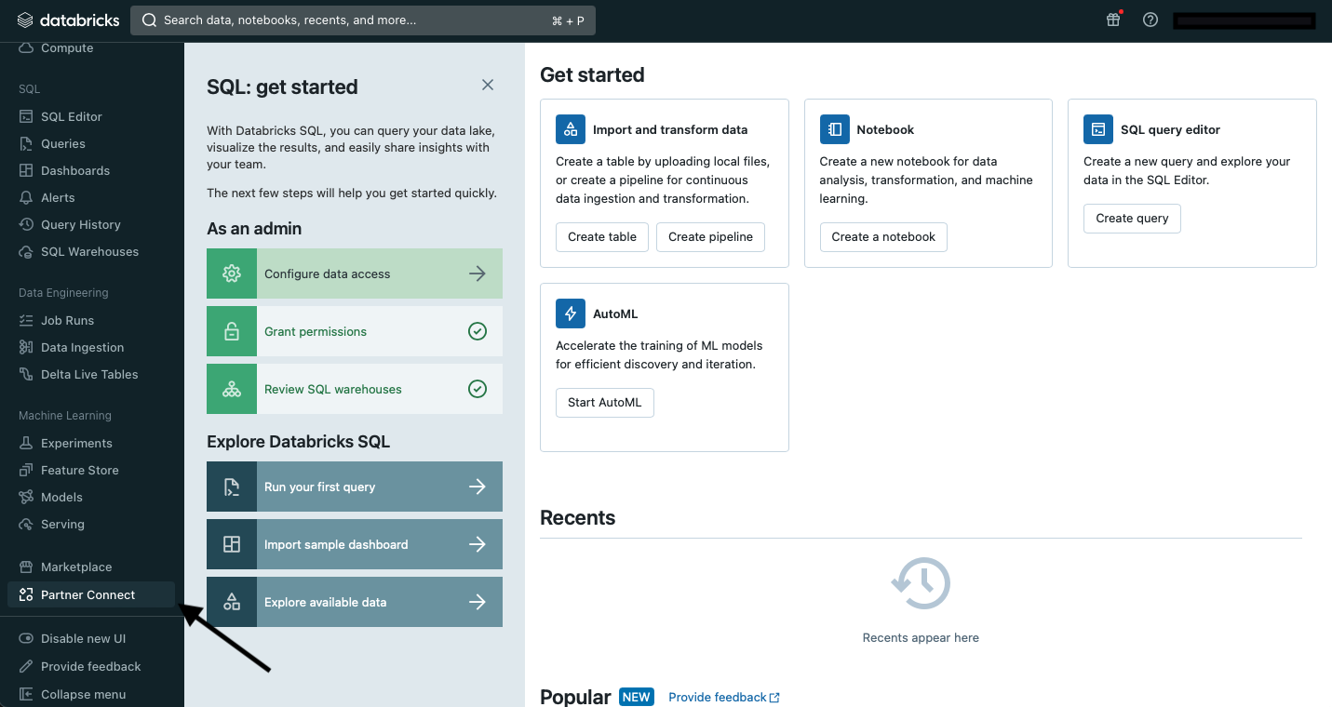Click the Provide feedback pencil icon
Image resolution: width=1332 pixels, height=707 pixels.
pos(26,666)
